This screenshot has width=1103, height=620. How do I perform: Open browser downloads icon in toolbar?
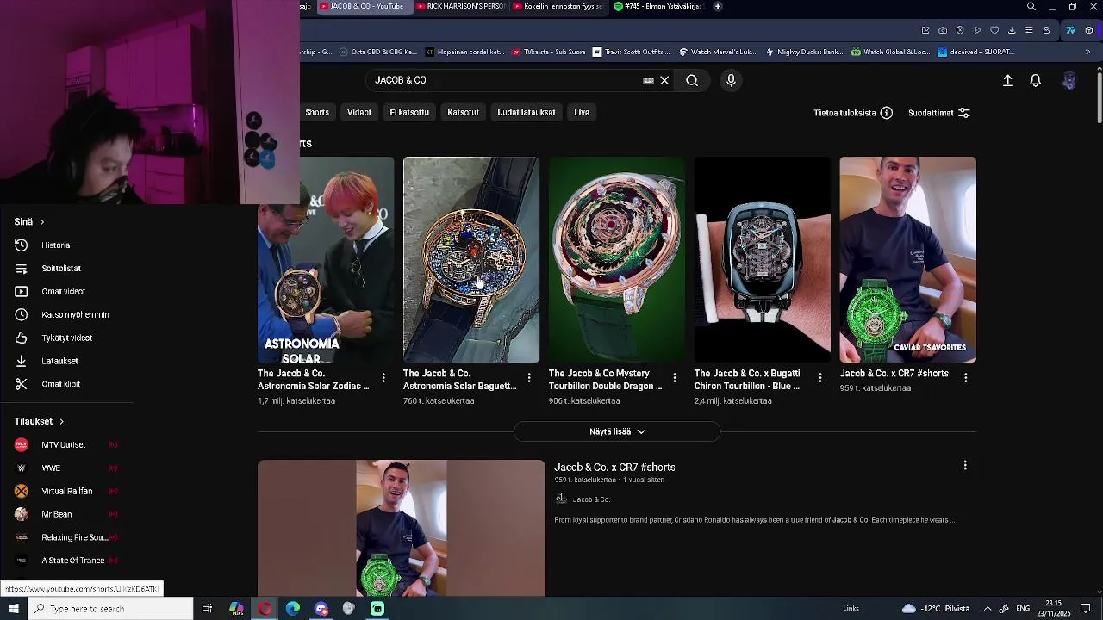[1012, 30]
